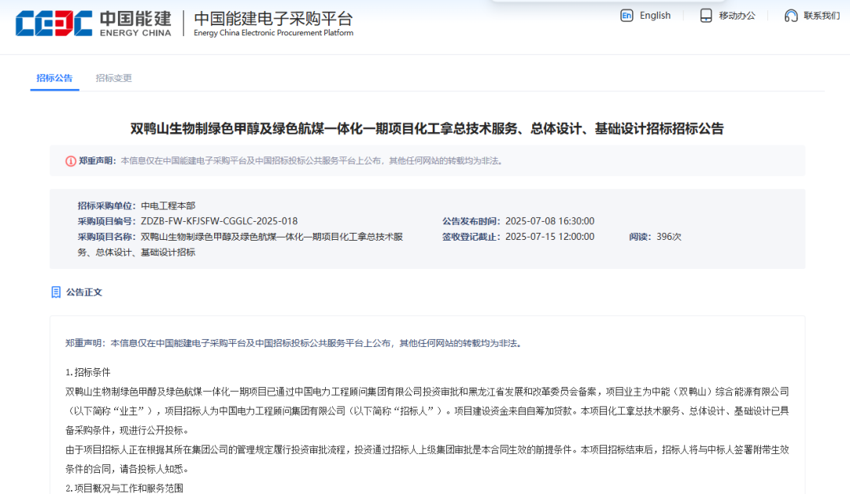
Task: Click the 公告发布时间 label
Action: coord(471,221)
